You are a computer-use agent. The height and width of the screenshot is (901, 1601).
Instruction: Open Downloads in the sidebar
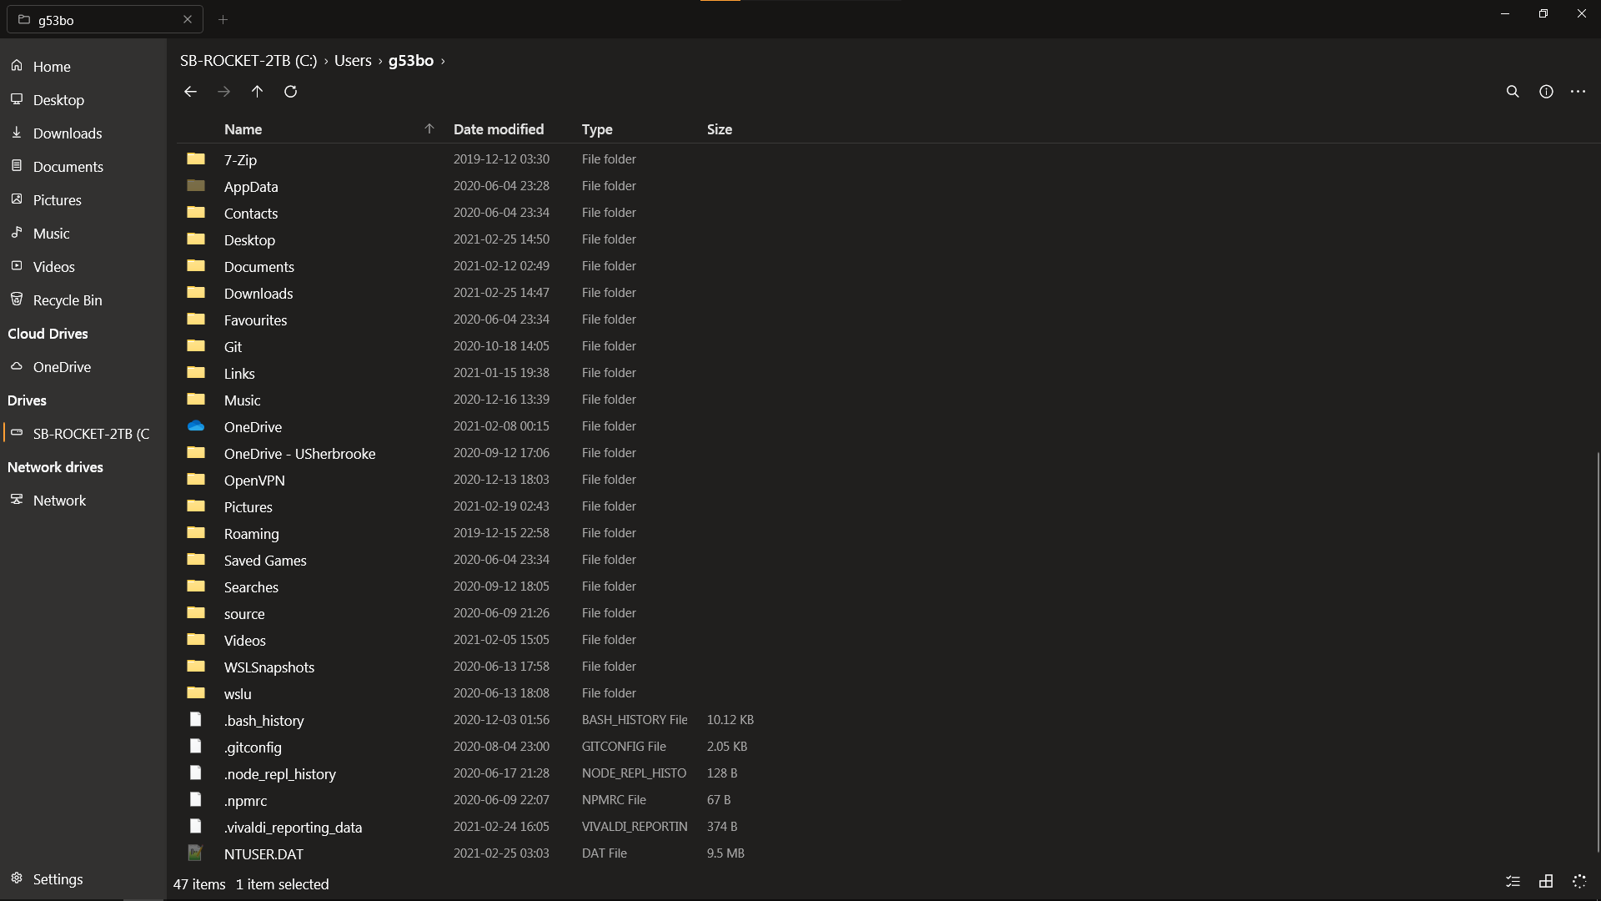coord(67,133)
